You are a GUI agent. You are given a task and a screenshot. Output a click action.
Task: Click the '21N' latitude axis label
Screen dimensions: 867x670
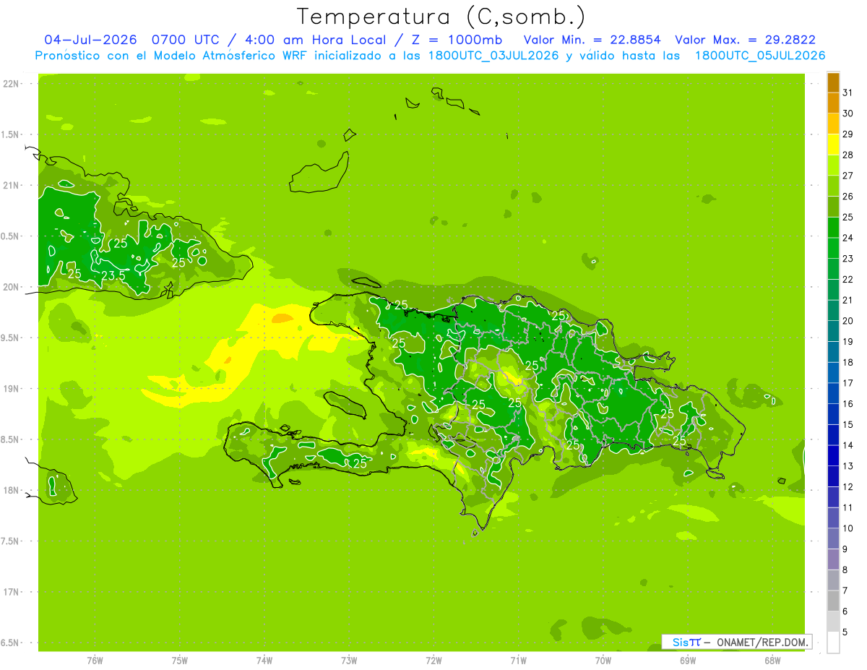[12, 185]
